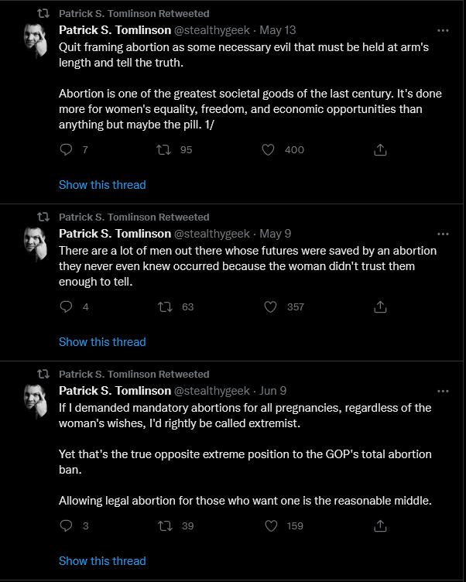This screenshot has width=466, height=582.
Task: Retweet the Jun 9 tweet with 39 retweets
Action: 165,526
